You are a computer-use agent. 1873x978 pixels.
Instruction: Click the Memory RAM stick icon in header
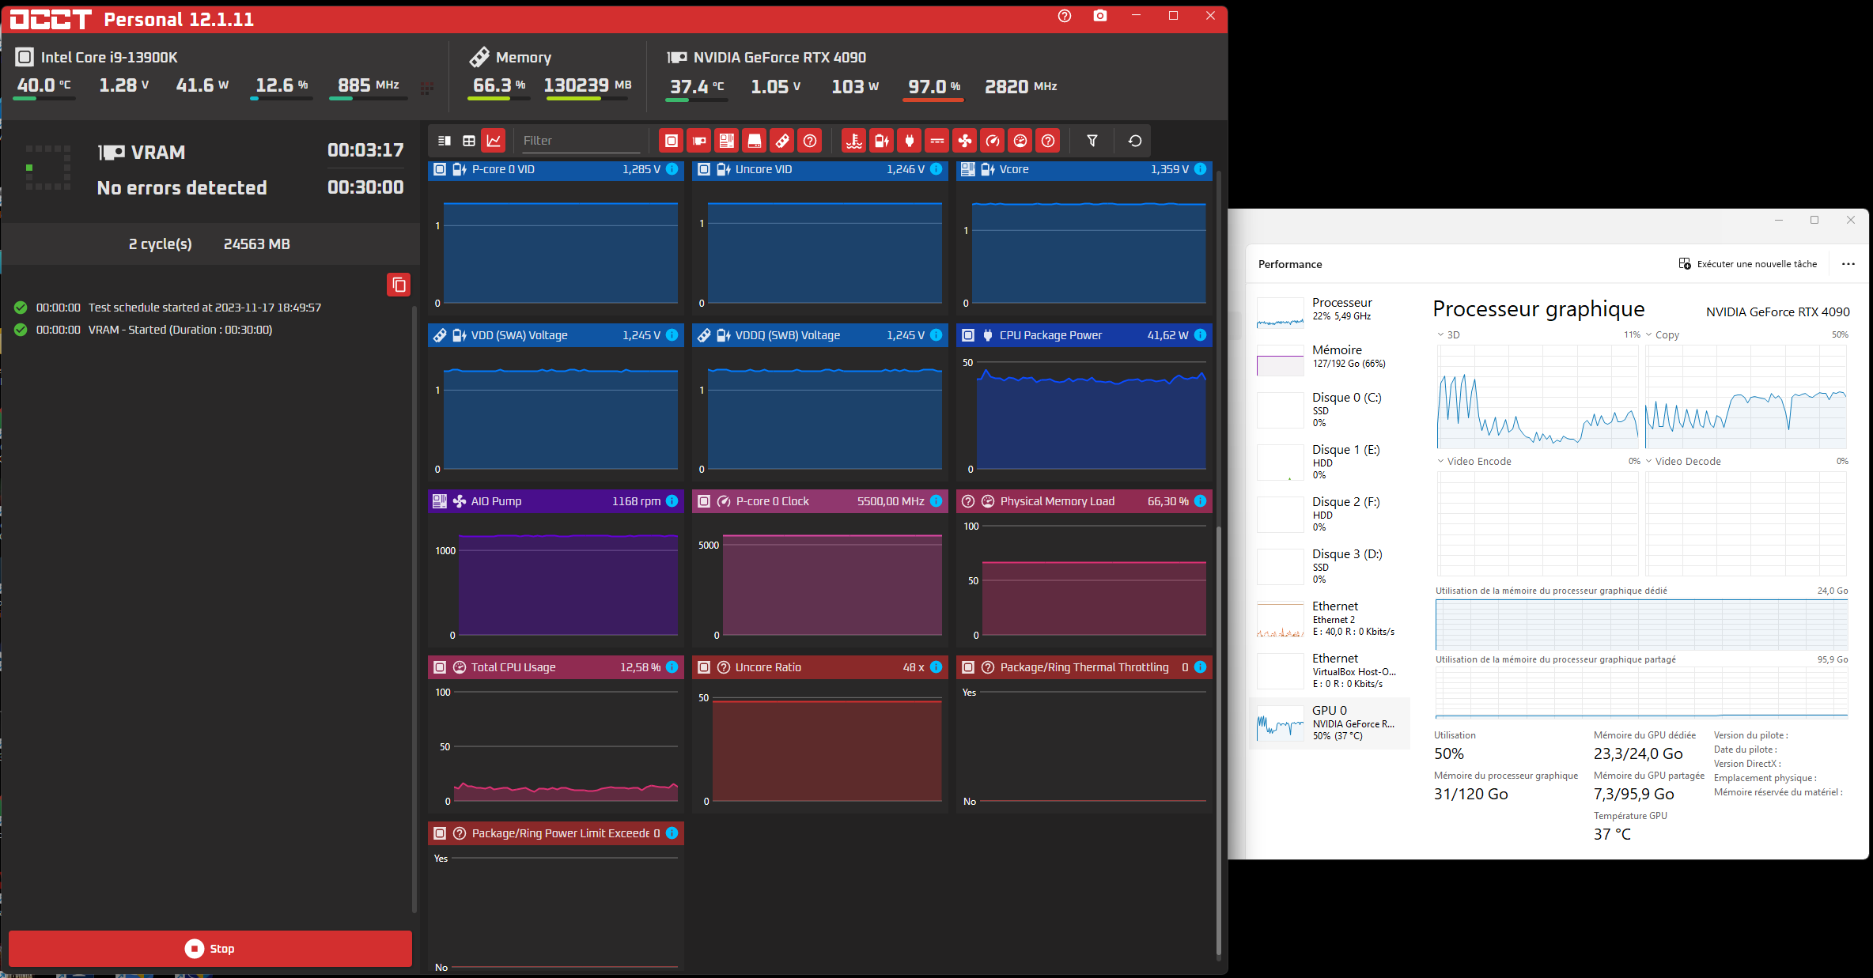479,57
